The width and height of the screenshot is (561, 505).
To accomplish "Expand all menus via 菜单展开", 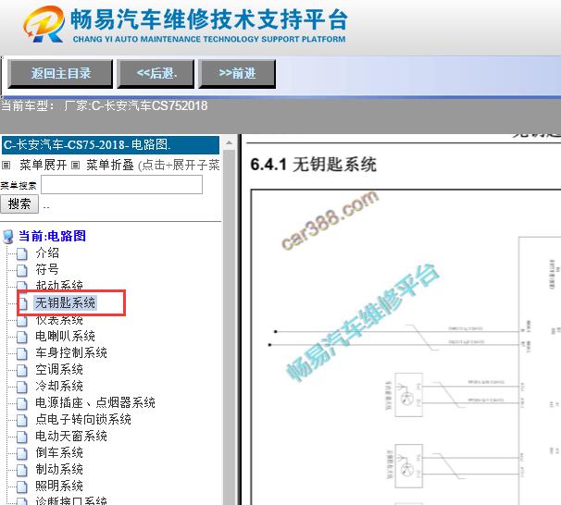I will tap(43, 165).
